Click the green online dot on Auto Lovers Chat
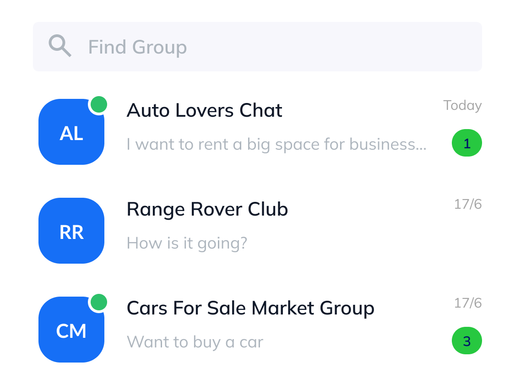 pyautogui.click(x=99, y=104)
